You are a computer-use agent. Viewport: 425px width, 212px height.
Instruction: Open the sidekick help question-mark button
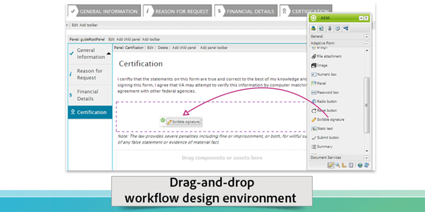366,19
